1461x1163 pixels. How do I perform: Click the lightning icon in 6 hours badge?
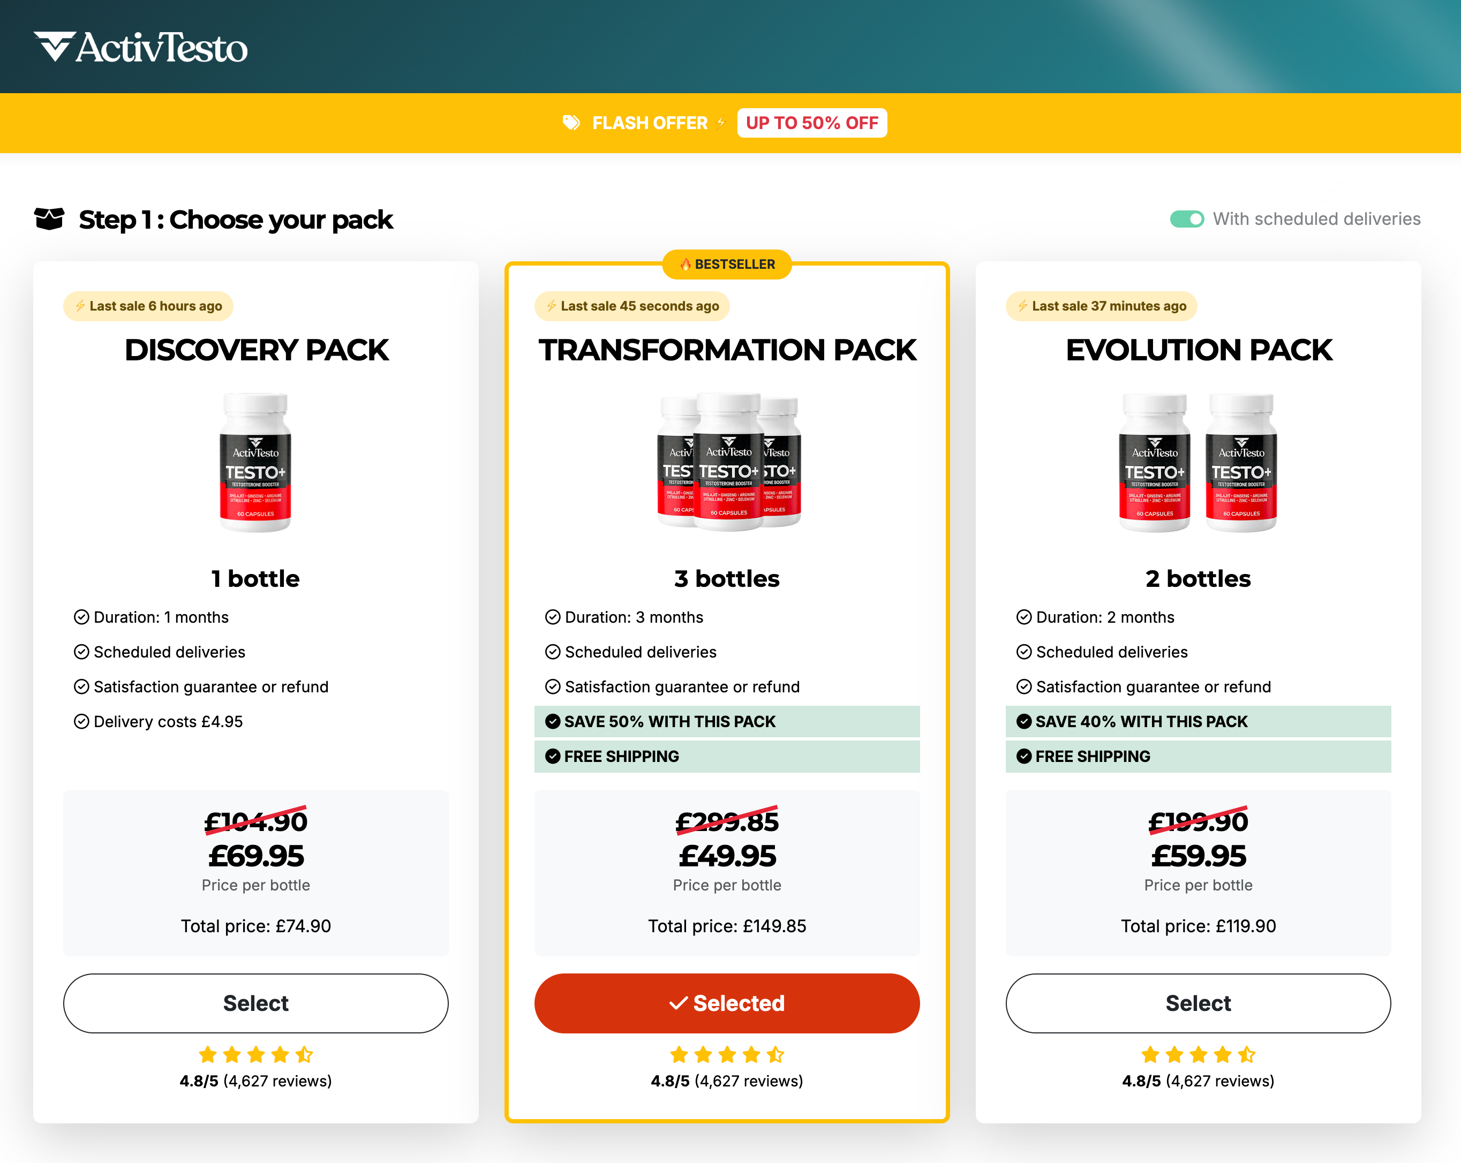80,306
